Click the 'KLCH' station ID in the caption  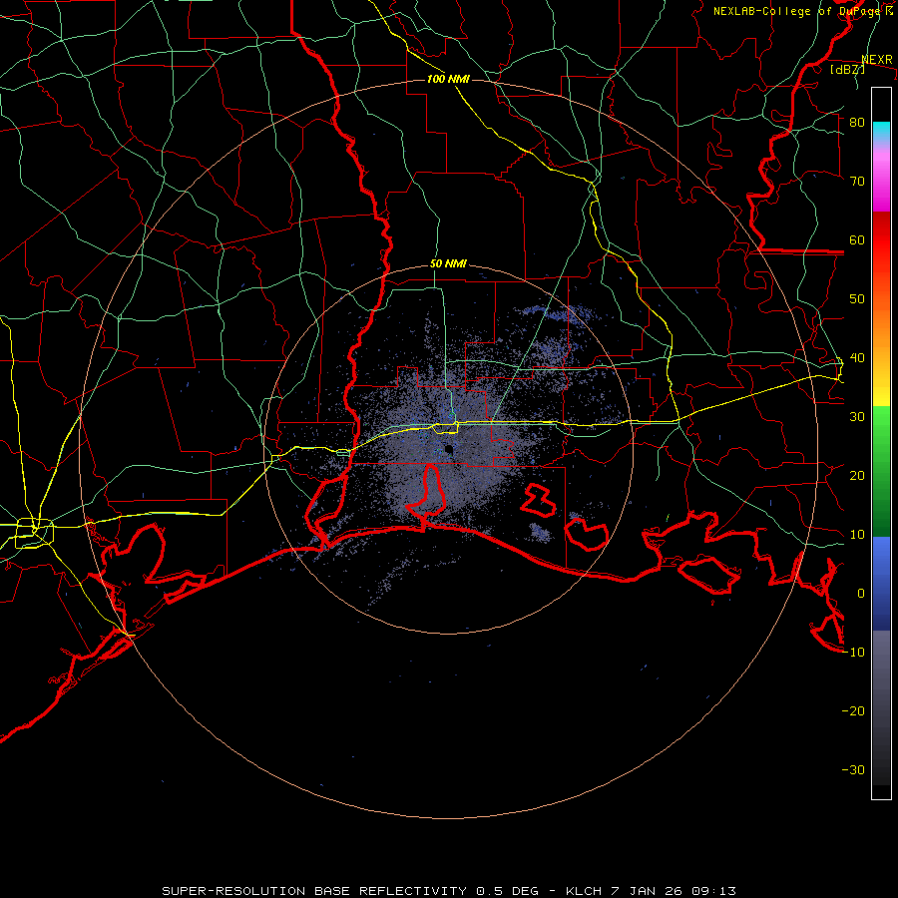pos(584,891)
